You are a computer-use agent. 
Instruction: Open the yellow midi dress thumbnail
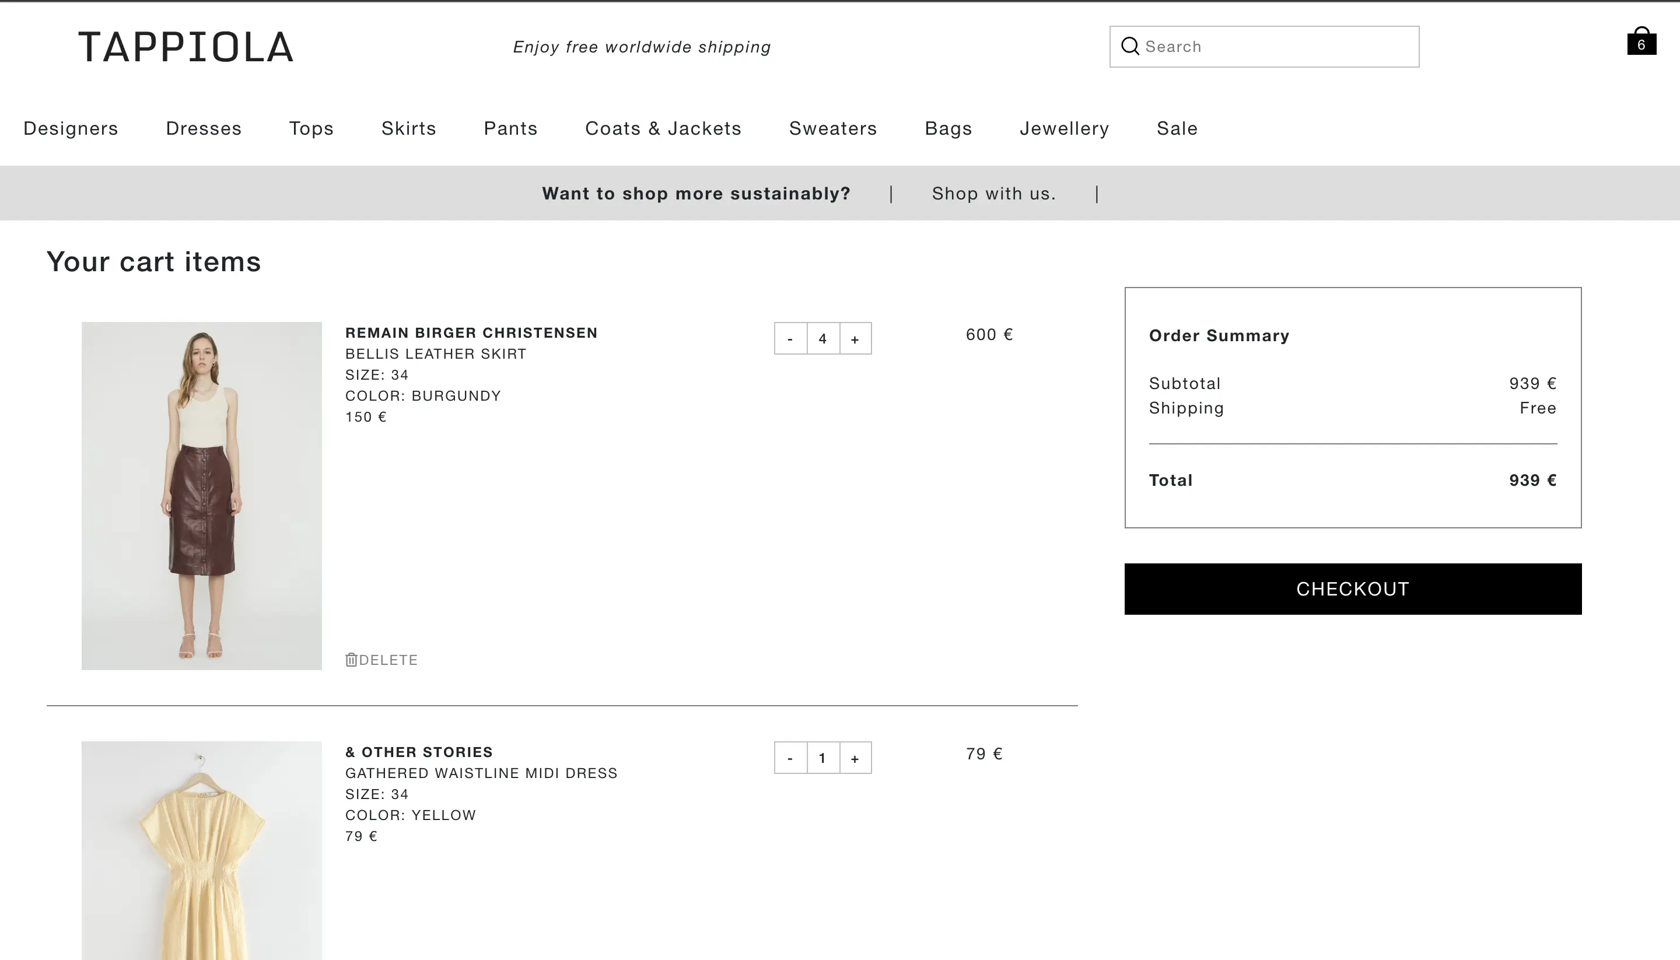pos(202,850)
